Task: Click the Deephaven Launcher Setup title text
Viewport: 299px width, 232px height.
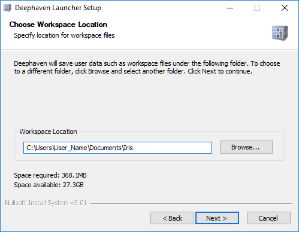Action: (58, 8)
